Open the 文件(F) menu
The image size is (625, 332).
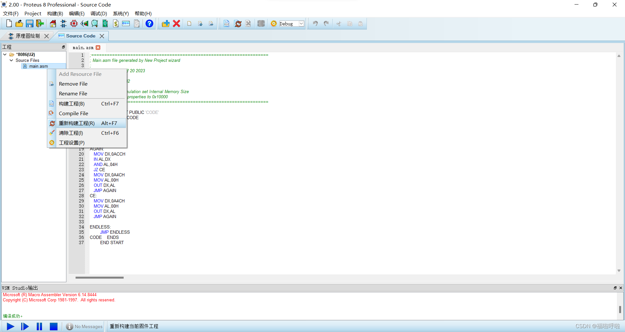[11, 13]
